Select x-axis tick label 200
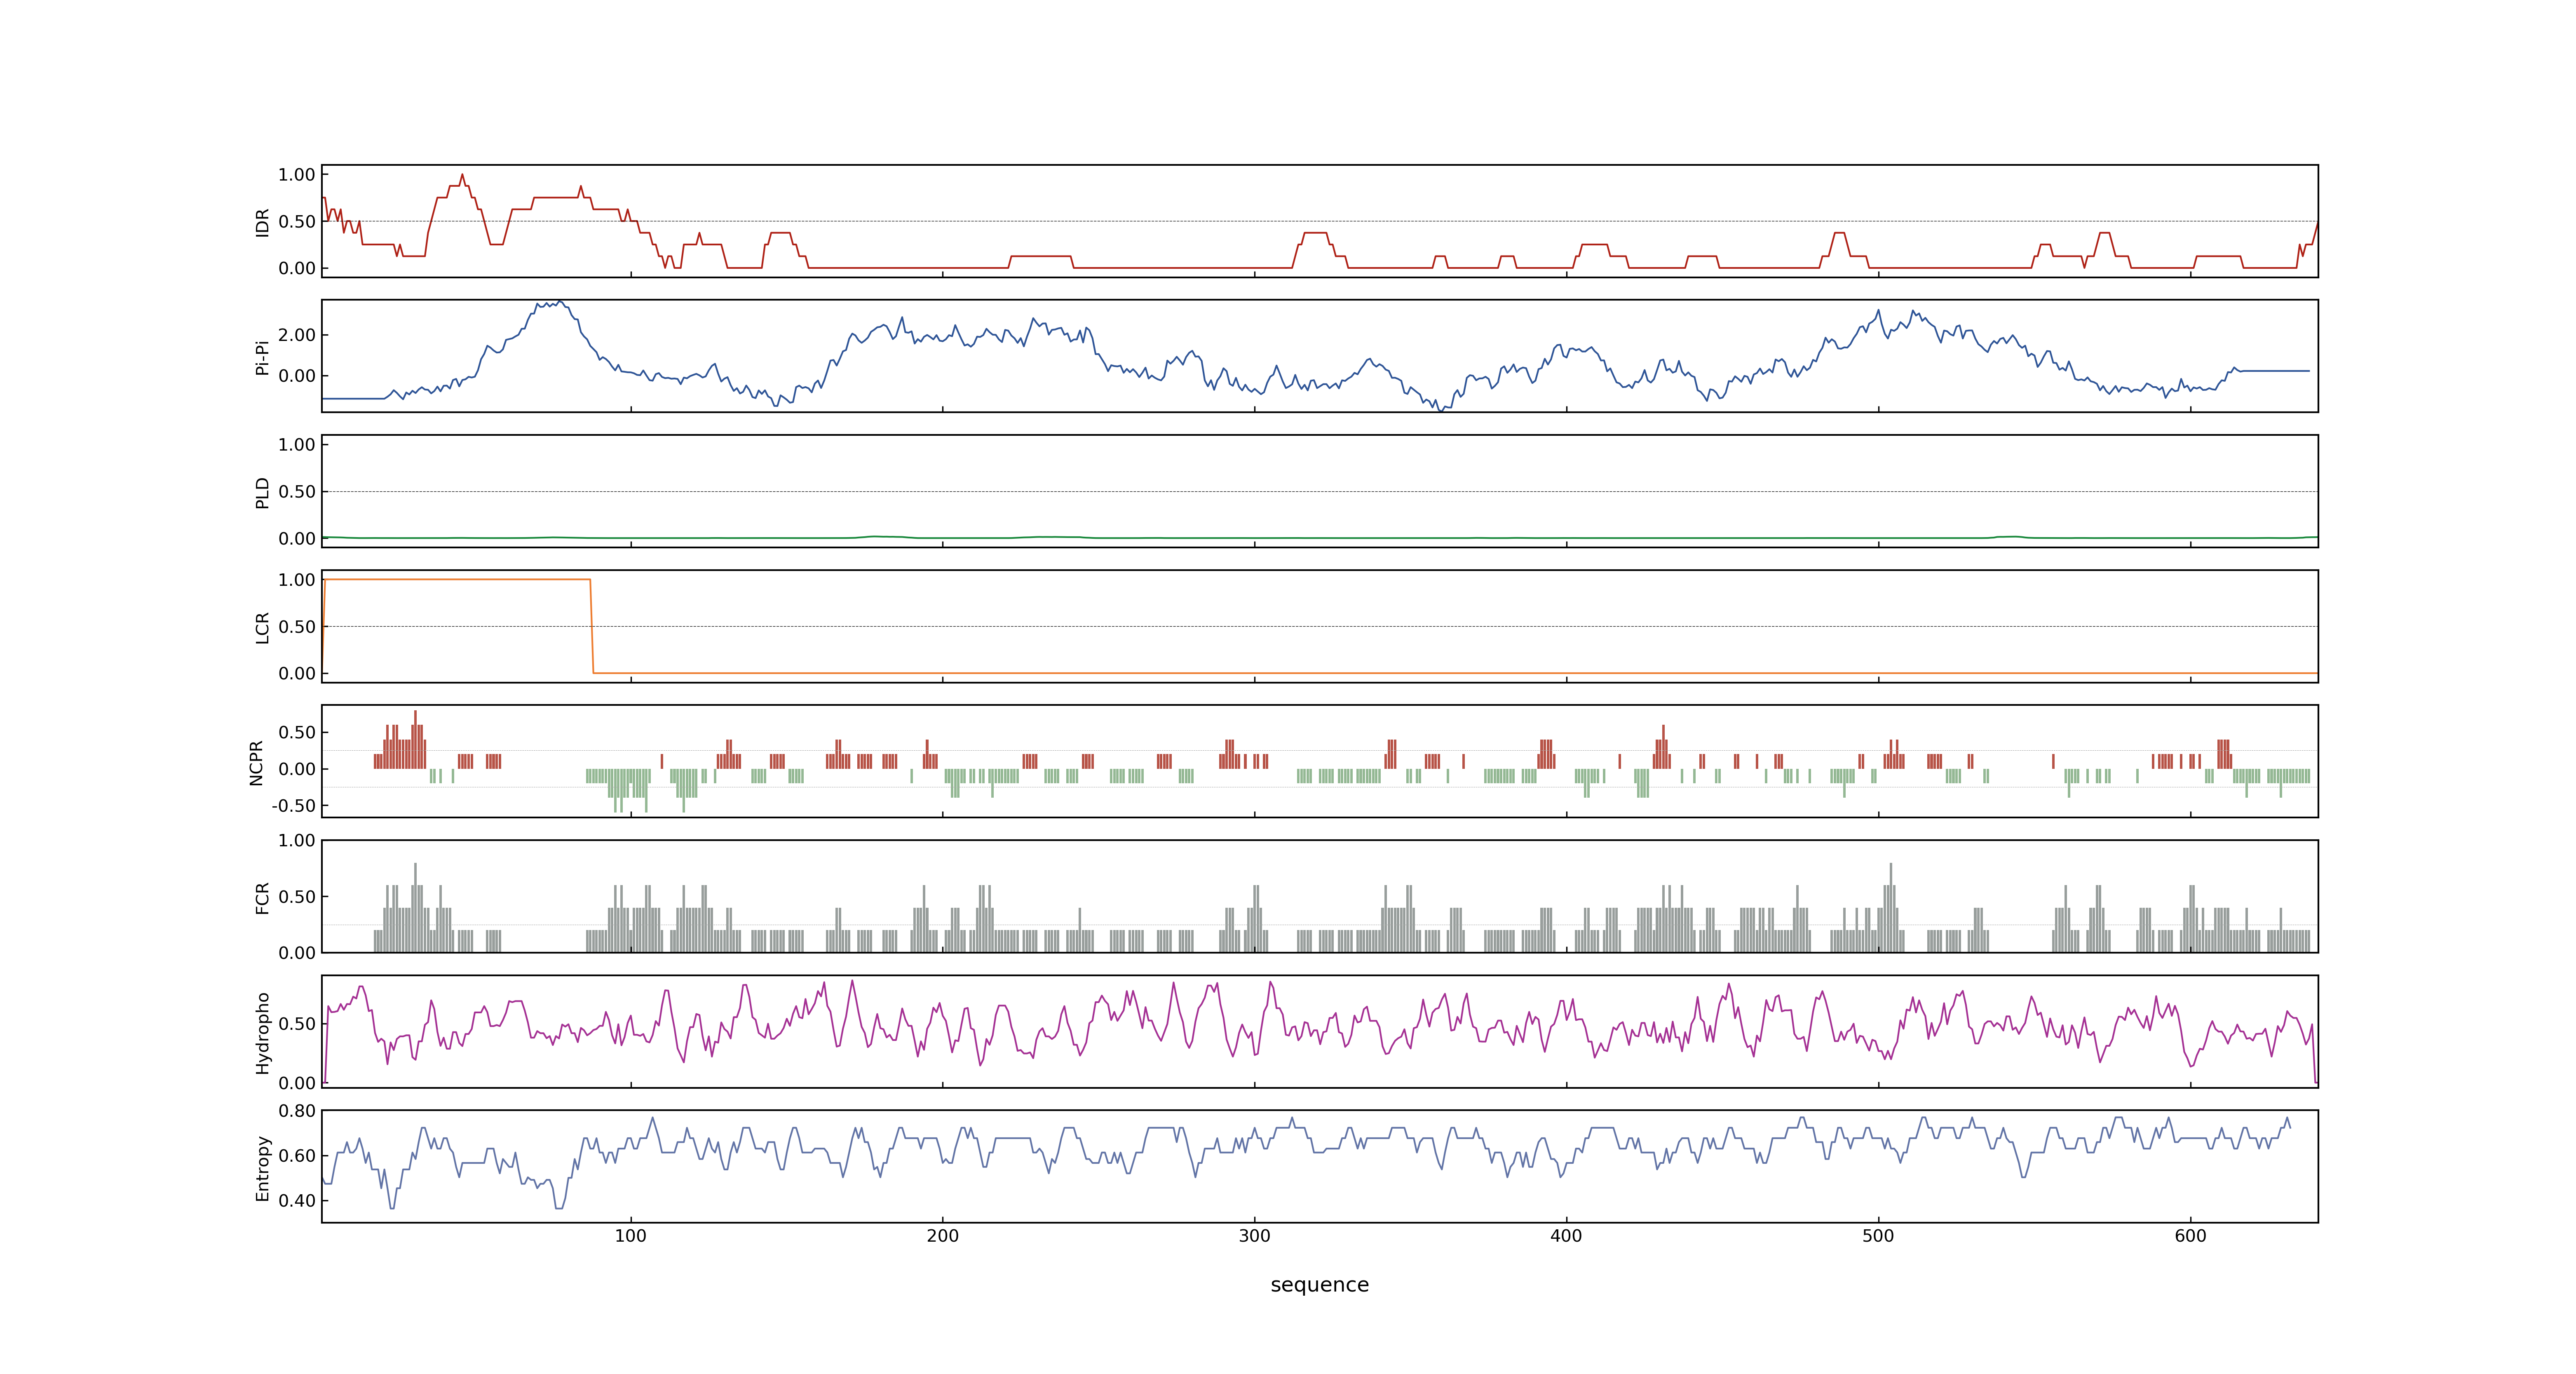Viewport: 2576px width, 1374px height. point(942,1236)
